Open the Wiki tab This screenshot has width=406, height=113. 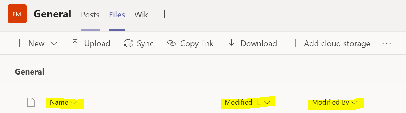(142, 15)
